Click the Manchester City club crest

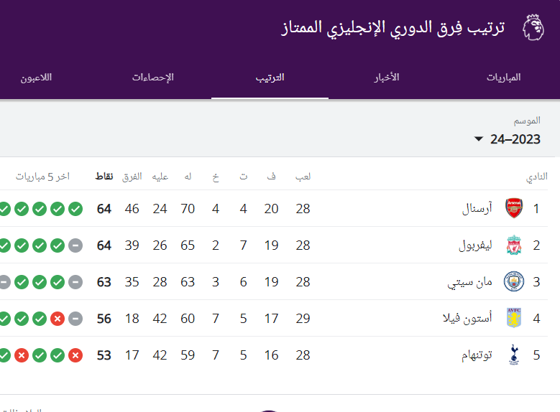point(514,282)
